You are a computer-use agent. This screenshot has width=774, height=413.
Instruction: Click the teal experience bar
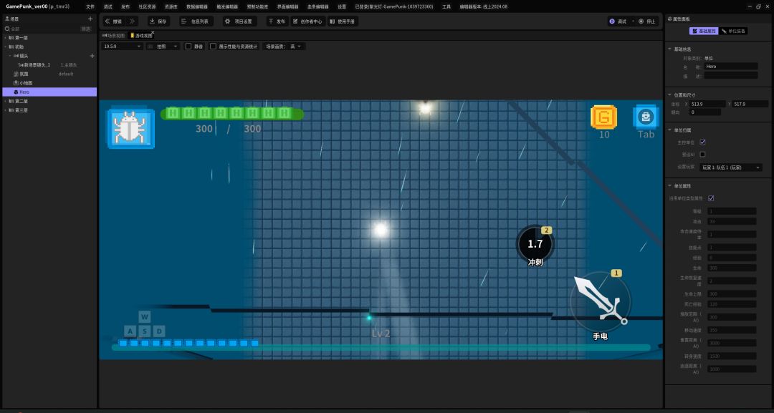[381, 347]
